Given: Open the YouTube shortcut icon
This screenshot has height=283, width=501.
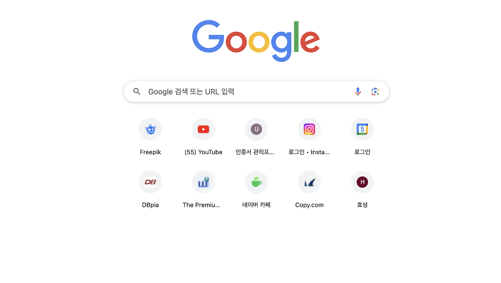Looking at the screenshot, I should [x=204, y=129].
